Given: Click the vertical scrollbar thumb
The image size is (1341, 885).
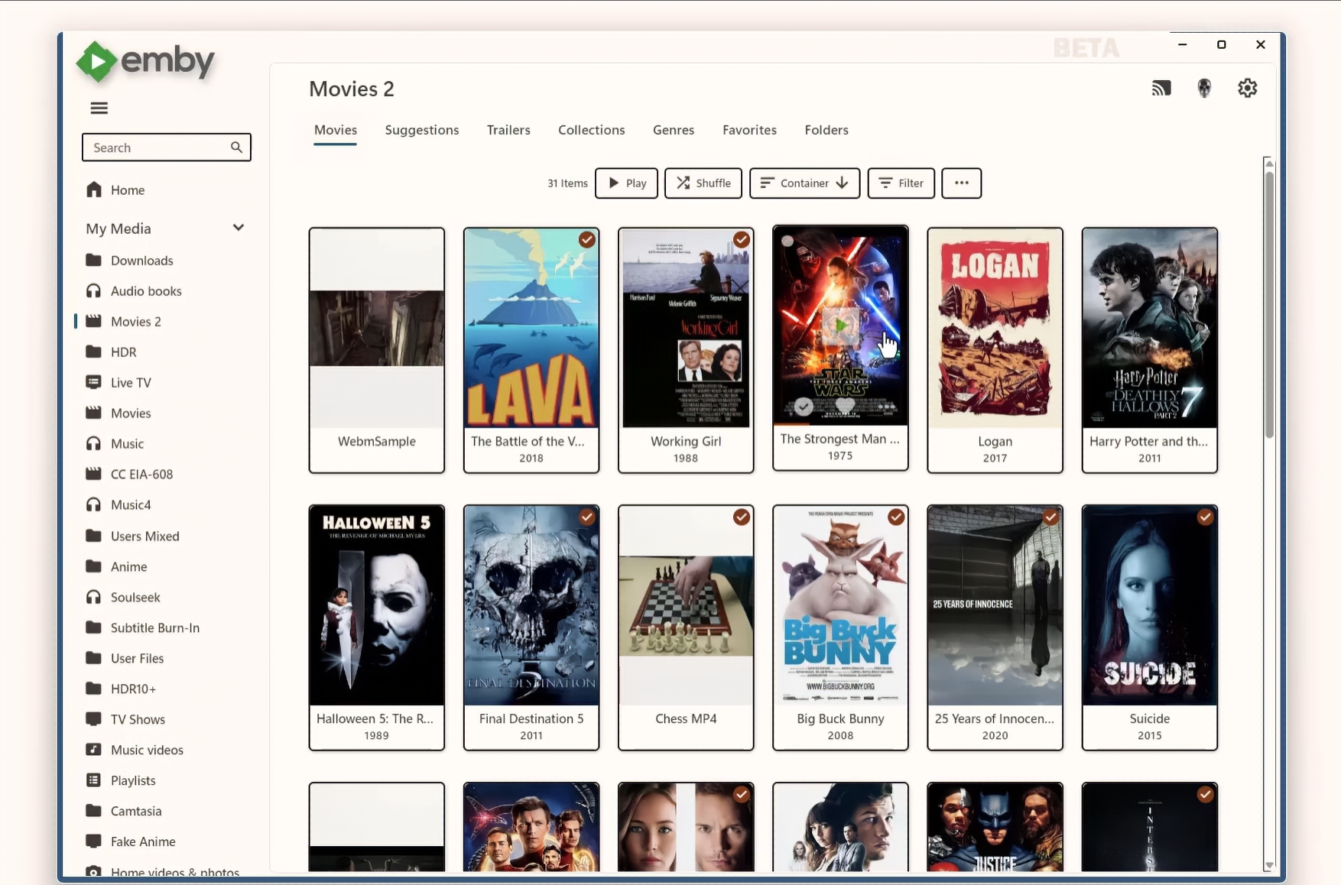Looking at the screenshot, I should tap(1269, 304).
